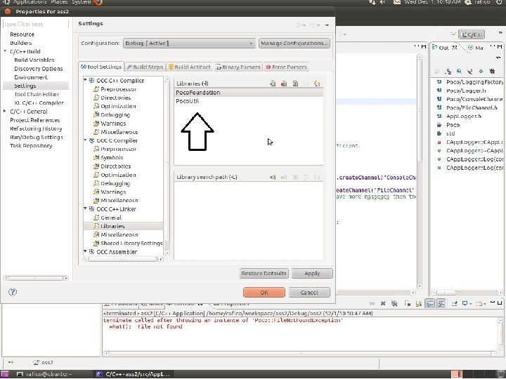Click the Cancel button
This screenshot has height=379, width=506.
(x=309, y=292)
